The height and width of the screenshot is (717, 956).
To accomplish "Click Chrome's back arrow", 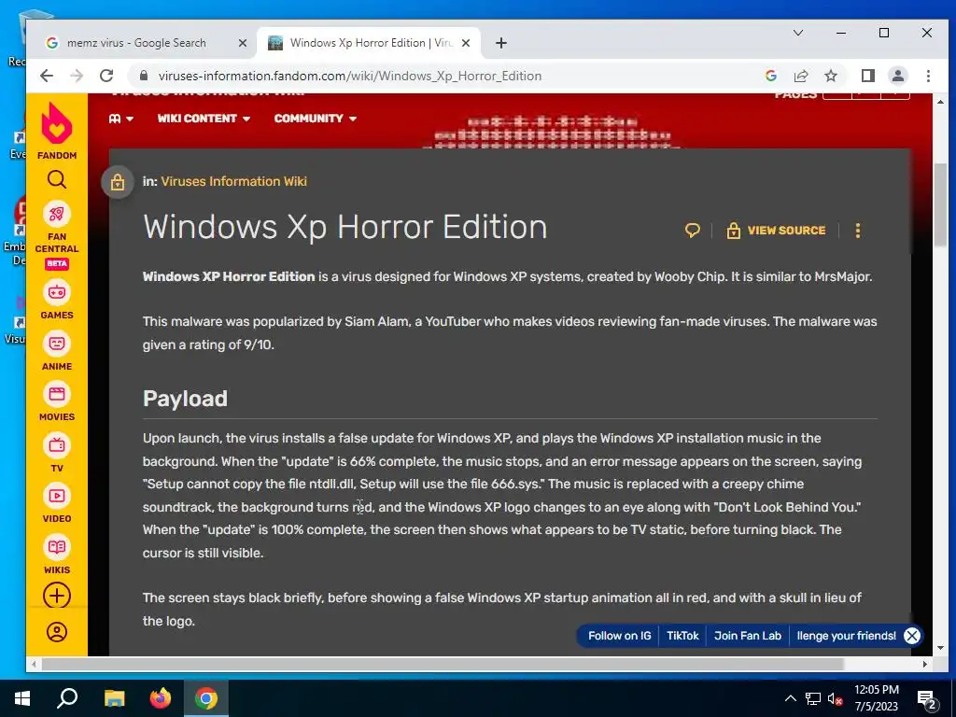I will tap(47, 76).
